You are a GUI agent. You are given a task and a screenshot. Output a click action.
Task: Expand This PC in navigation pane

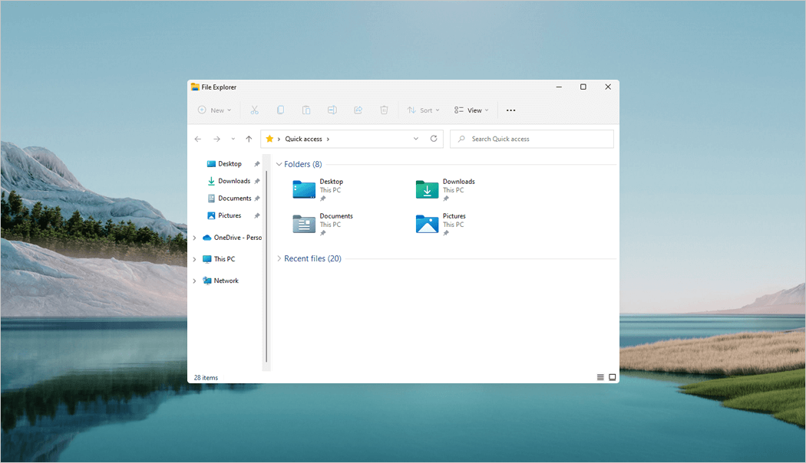pyautogui.click(x=194, y=259)
